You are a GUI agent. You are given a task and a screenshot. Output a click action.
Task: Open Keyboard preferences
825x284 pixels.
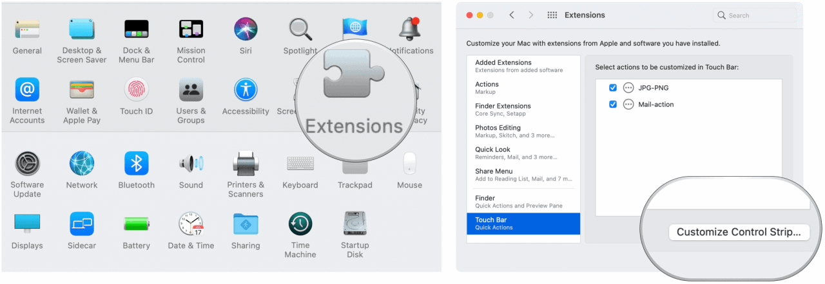[300, 164]
